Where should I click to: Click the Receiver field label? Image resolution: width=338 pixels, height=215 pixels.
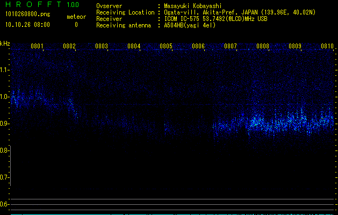pos(109,19)
